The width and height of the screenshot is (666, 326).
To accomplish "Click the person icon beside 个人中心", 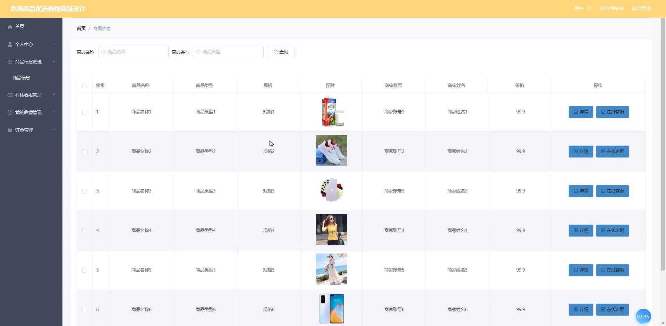I will [10, 44].
